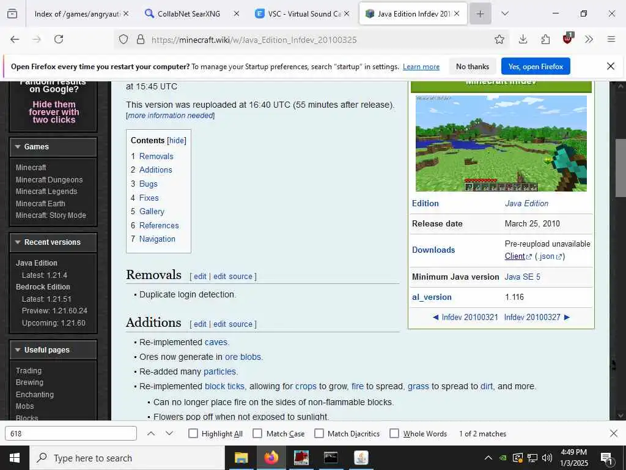Open the Firefox hamburger menu
Viewport: 626px width, 470px height.
point(611,39)
